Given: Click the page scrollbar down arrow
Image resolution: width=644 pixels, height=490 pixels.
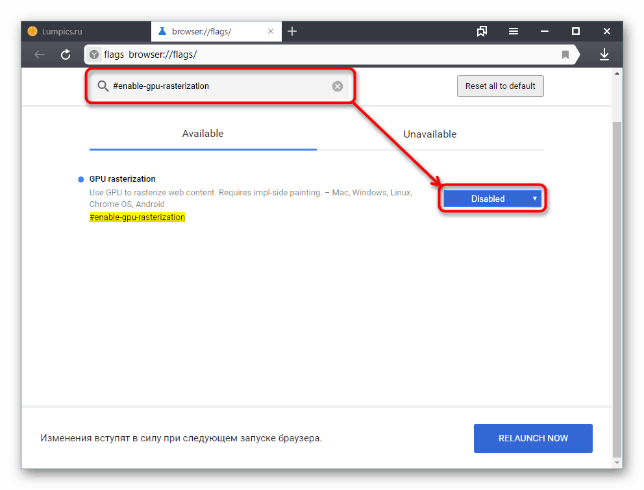Looking at the screenshot, I should click(617, 462).
